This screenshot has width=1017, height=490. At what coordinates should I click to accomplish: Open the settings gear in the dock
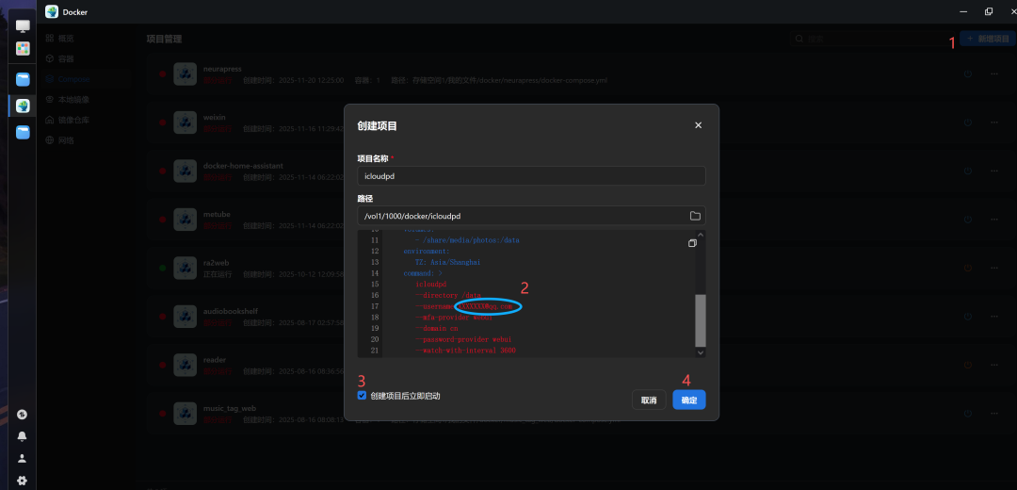pos(22,480)
